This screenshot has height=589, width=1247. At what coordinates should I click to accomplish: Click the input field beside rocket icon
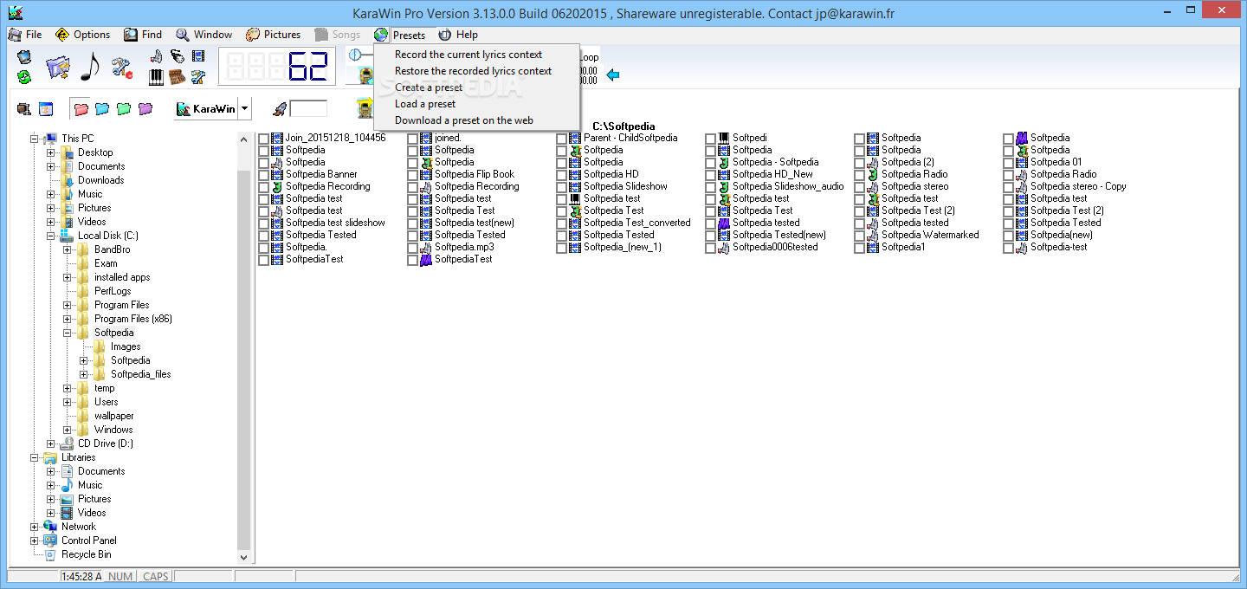tap(308, 109)
